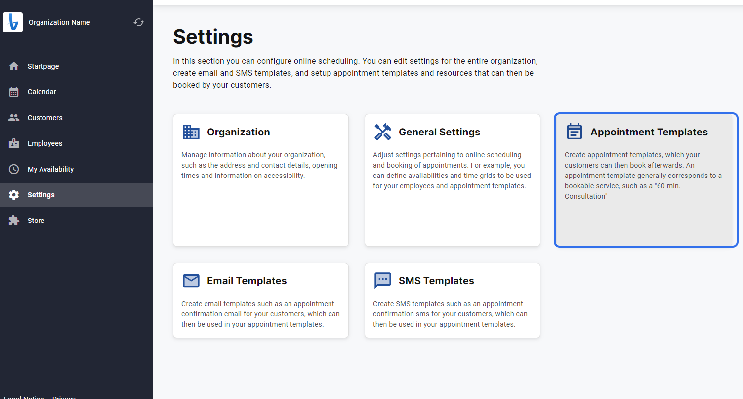
Task: Click the organization logo icon
Action: 13,22
